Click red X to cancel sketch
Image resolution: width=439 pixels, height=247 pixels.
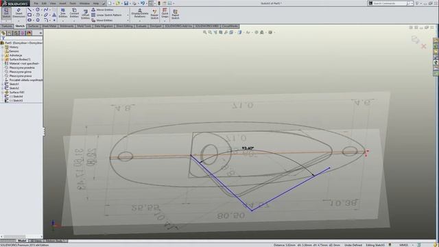coord(424,46)
